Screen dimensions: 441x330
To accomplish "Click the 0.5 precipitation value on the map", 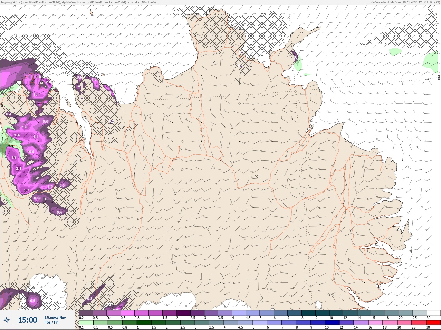I will pos(62,185).
